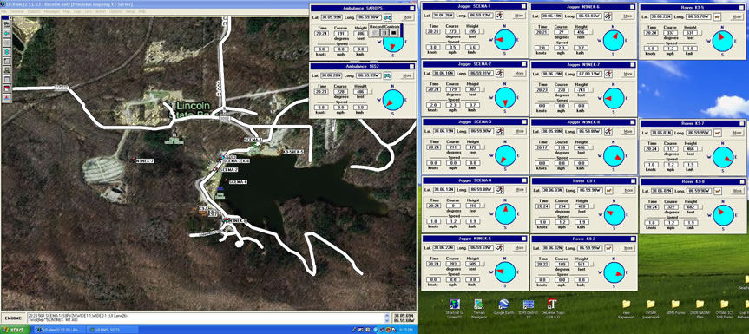Screen dimensions: 749x334
Task: Open the OVSAR paperwork desktop folder
Action: point(651,310)
